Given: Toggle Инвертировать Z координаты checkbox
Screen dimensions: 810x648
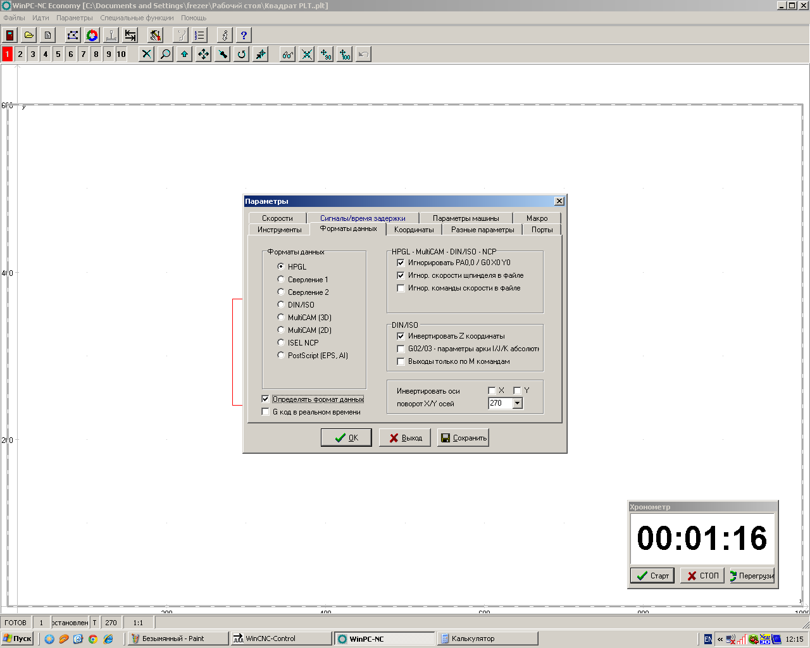Looking at the screenshot, I should [401, 336].
